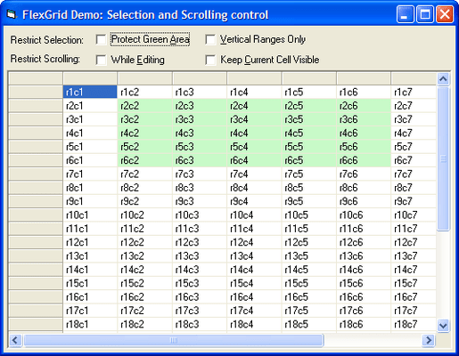Maximize the FlexGrid Demo window

425,14
